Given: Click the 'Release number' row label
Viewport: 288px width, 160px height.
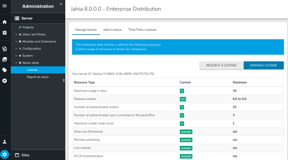Looking at the screenshot, I should 85,99.
